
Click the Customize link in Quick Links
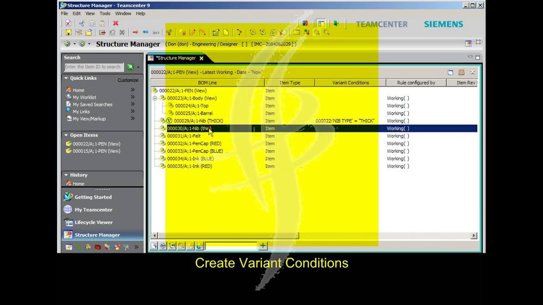128,80
